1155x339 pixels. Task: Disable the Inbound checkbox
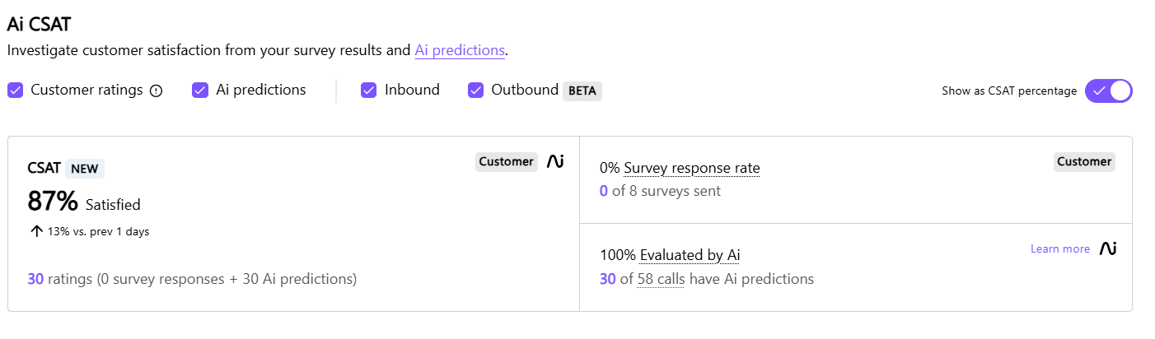369,91
